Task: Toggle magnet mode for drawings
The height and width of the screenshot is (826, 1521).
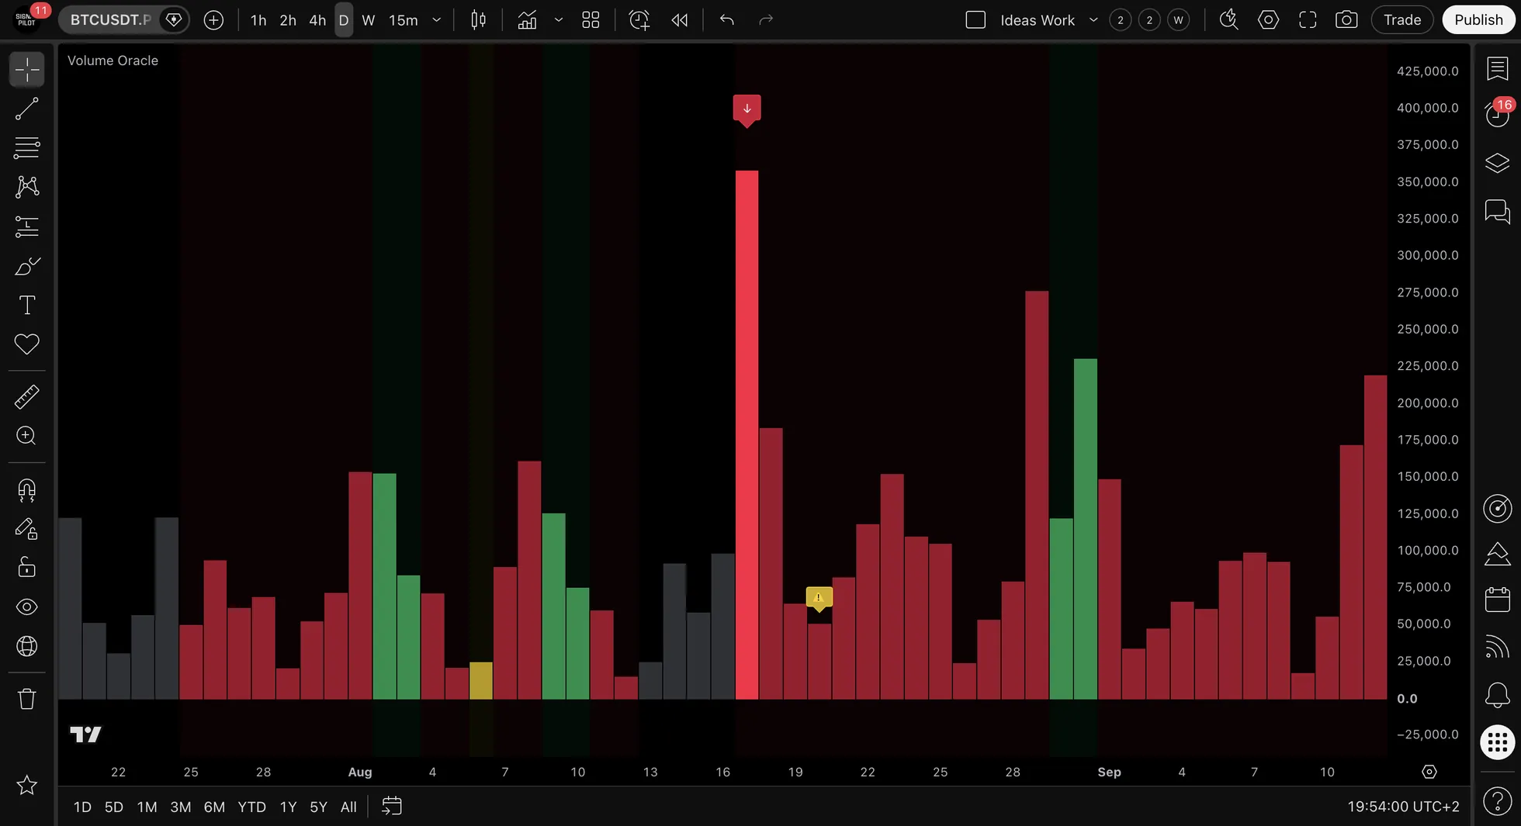Action: [27, 490]
